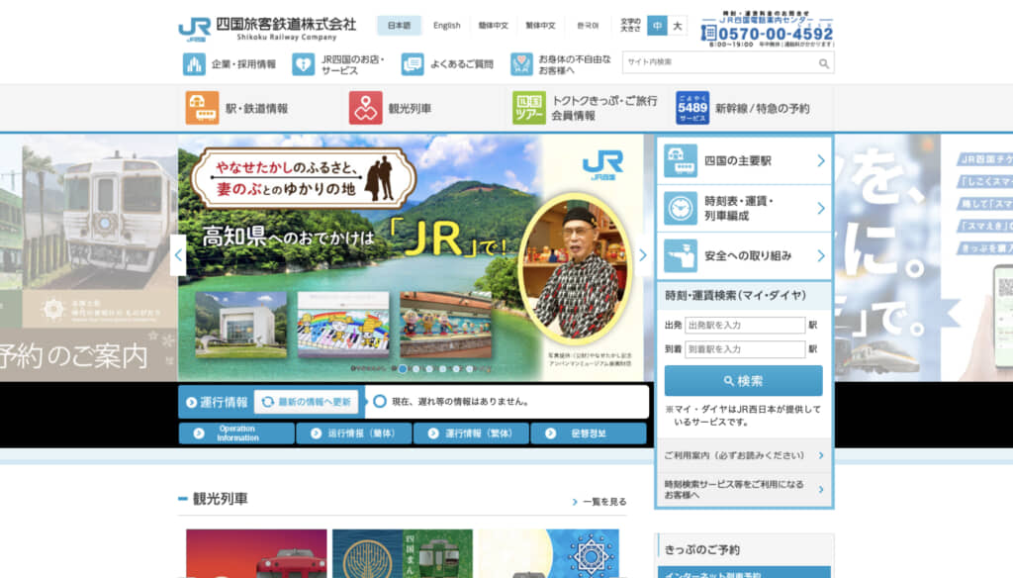This screenshot has width=1013, height=578.
Task: Open 四国の主要駅 via its station icon
Action: (x=681, y=160)
